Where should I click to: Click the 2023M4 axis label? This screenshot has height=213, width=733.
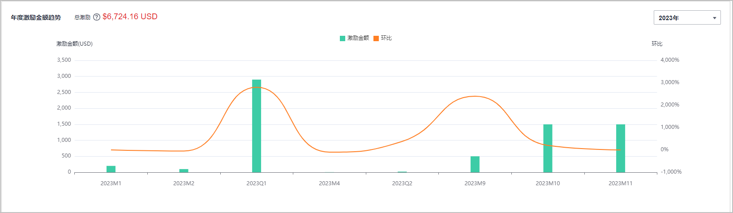point(329,183)
